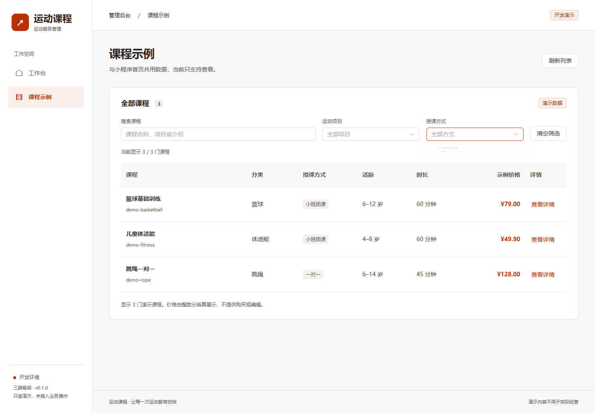Open 课程示例 sidebar menu item

coord(46,97)
